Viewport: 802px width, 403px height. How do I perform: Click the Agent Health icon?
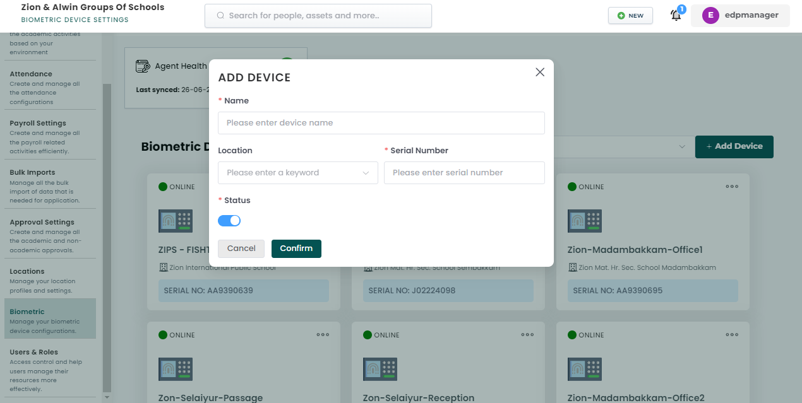142,66
